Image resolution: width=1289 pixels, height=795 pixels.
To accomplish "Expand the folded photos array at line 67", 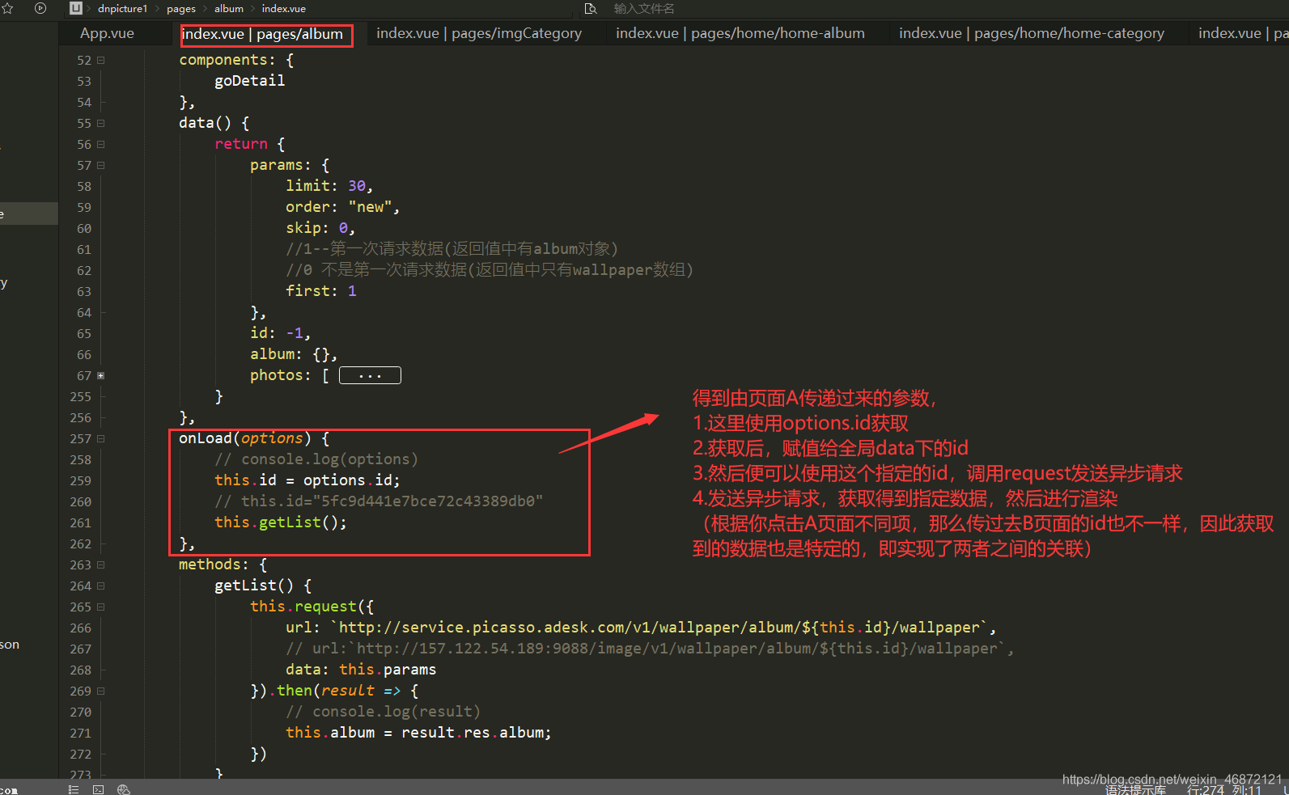I will point(101,375).
